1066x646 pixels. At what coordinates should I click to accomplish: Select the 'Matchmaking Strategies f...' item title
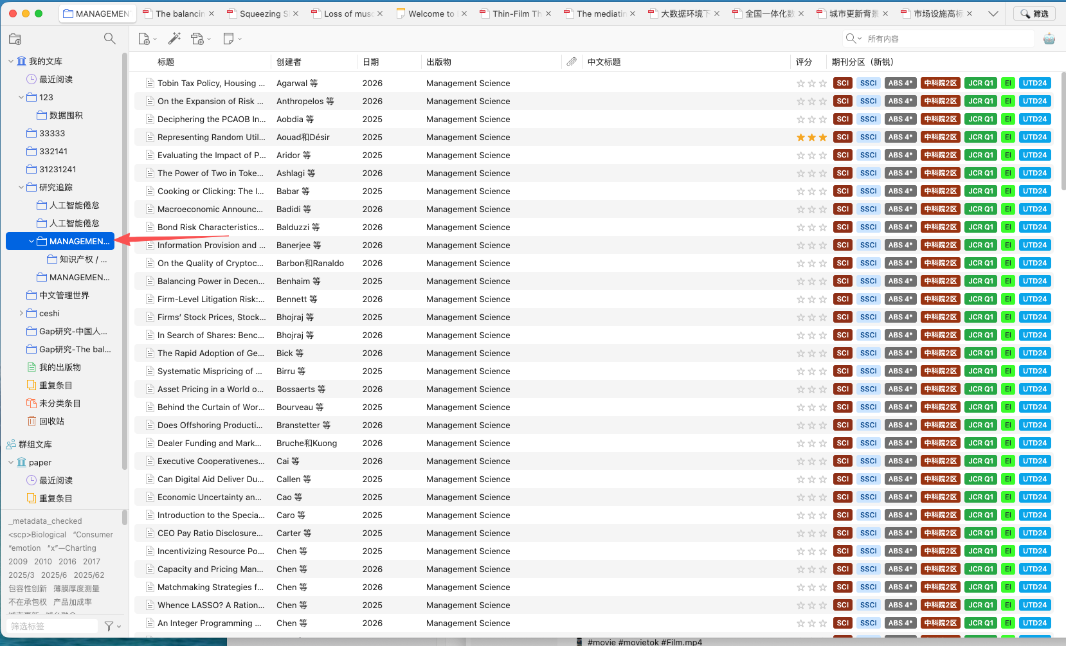210,587
